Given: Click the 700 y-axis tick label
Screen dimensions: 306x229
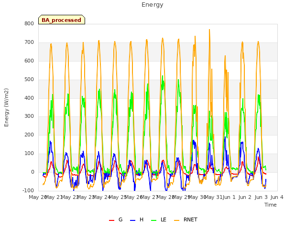Looking at the screenshot, I should (x=29, y=42).
